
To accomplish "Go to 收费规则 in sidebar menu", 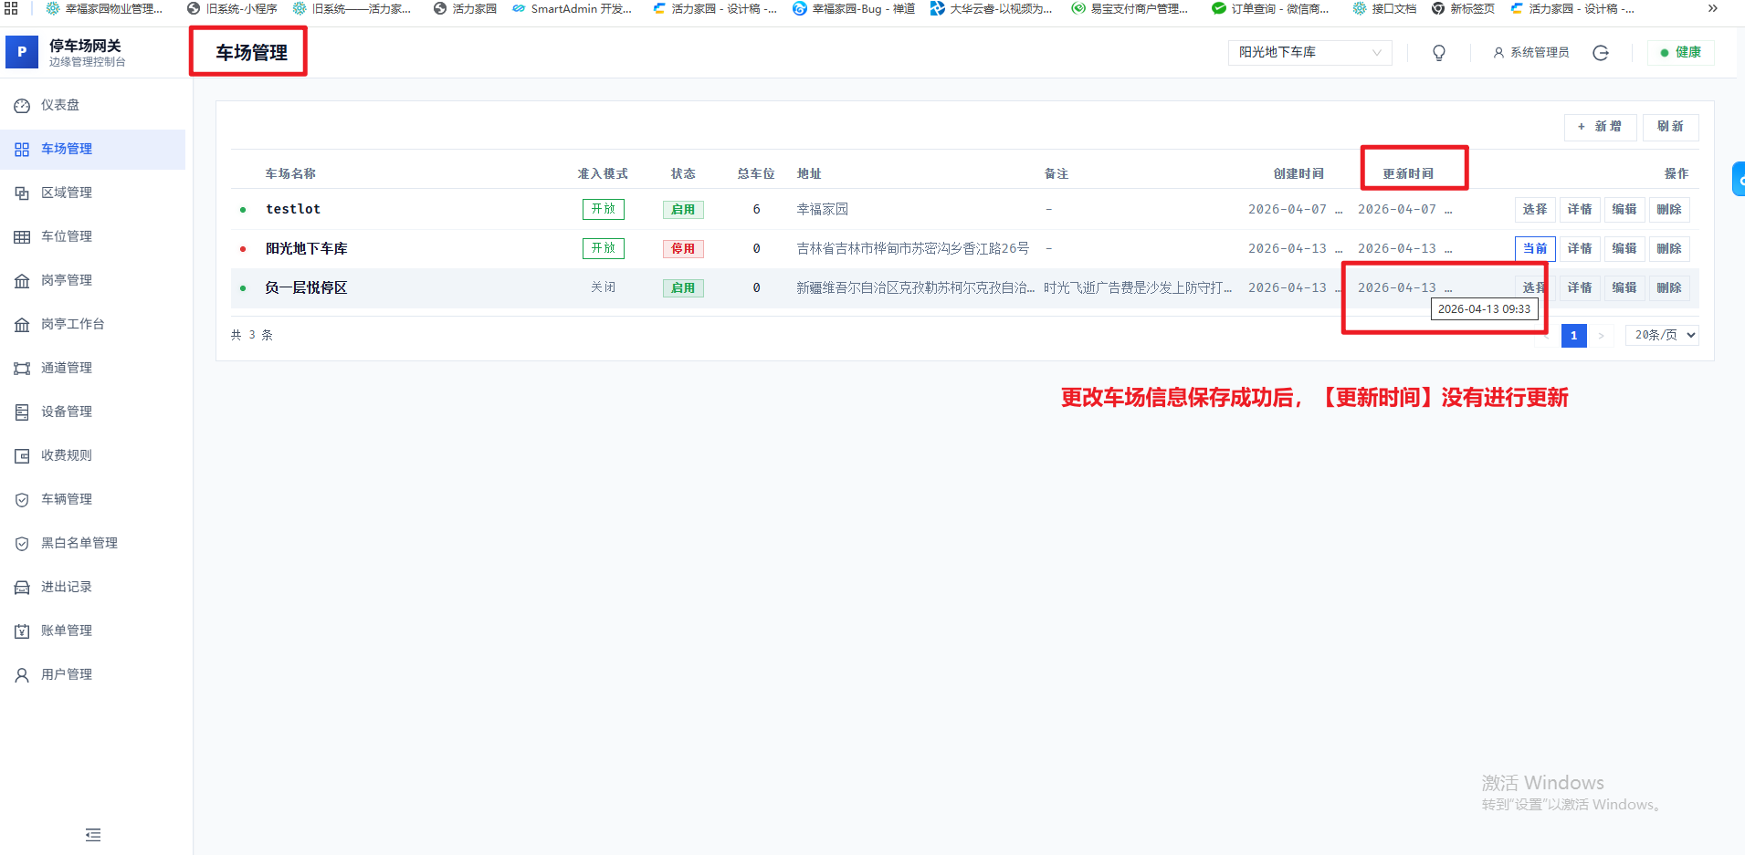I will 67,455.
